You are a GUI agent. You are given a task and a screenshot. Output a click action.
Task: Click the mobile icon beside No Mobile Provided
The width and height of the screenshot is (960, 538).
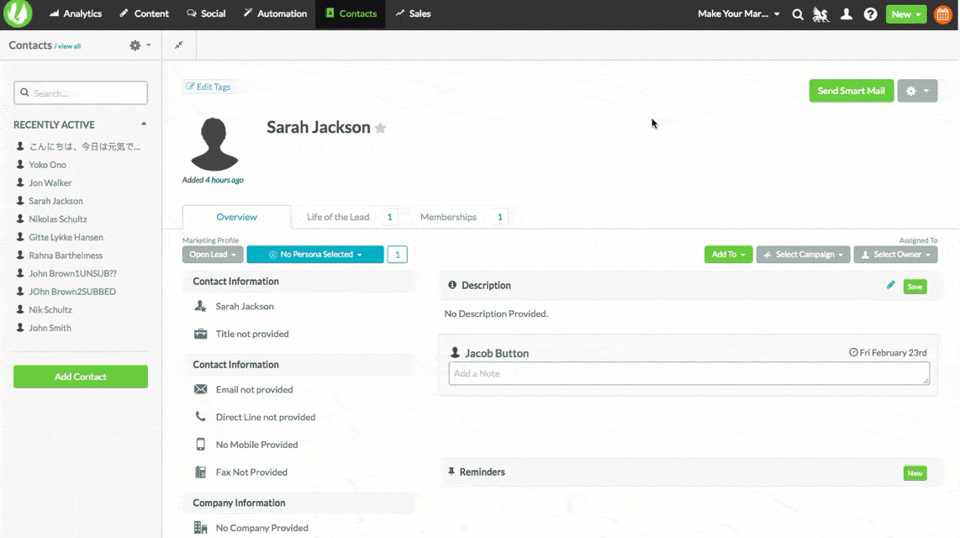click(x=200, y=445)
